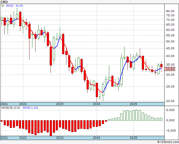Click the tallest green MACD bar in early 2025
Image resolution: width=179 pixels, height=144 pixels.
click(137, 115)
